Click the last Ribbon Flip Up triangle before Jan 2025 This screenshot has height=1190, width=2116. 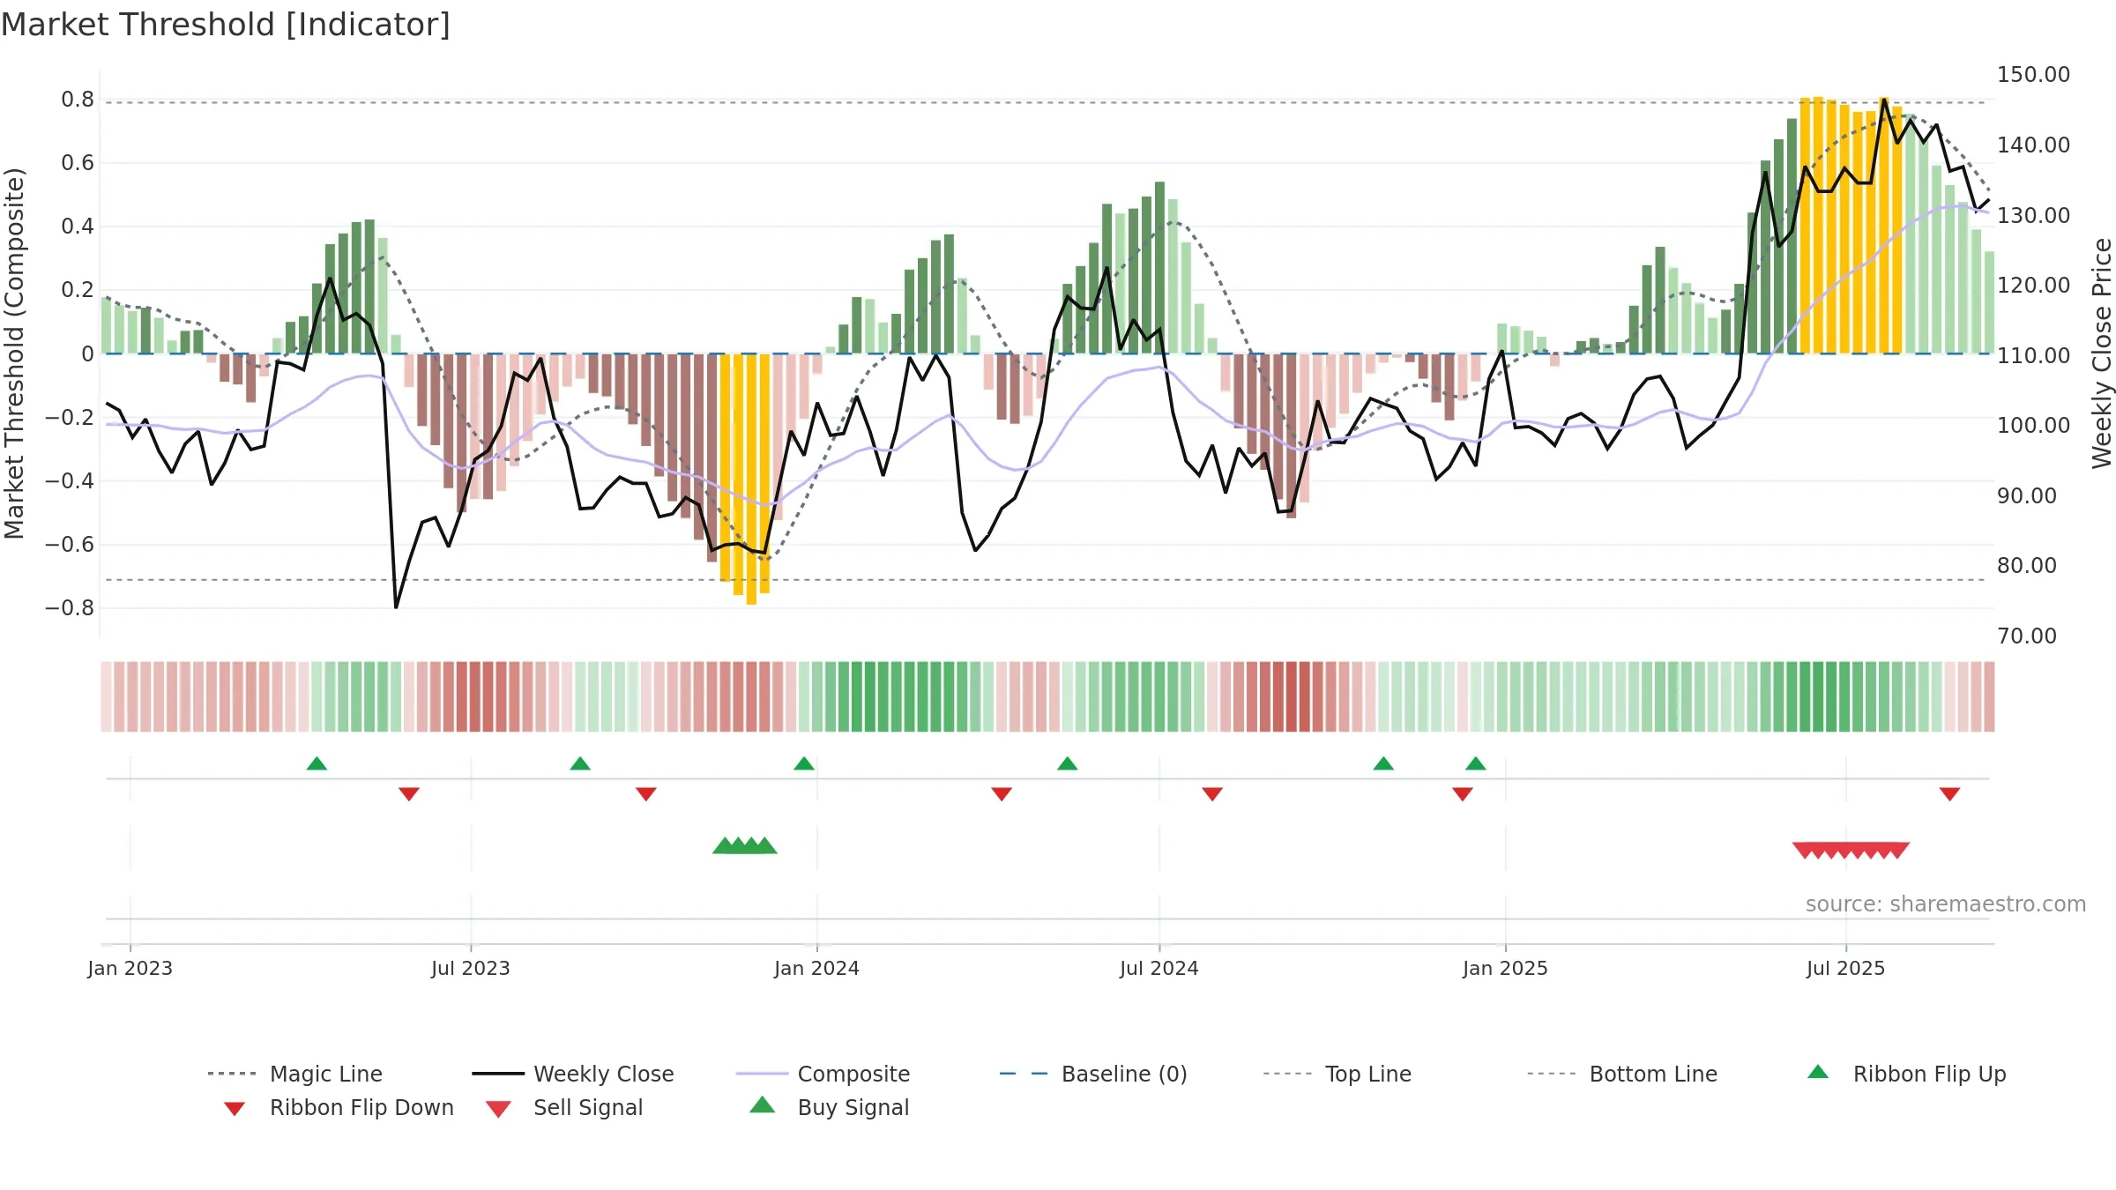(x=1476, y=763)
